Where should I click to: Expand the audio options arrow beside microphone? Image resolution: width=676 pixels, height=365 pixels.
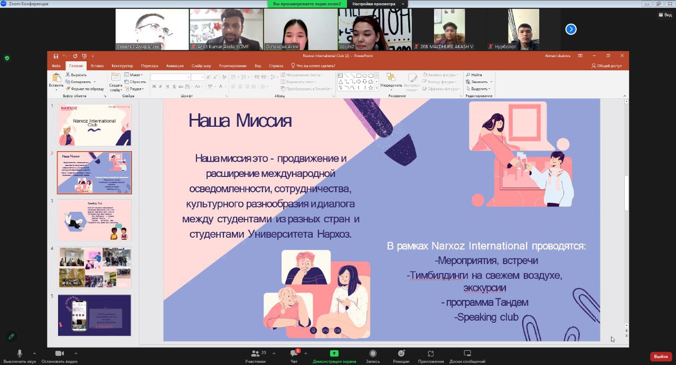(x=34, y=353)
